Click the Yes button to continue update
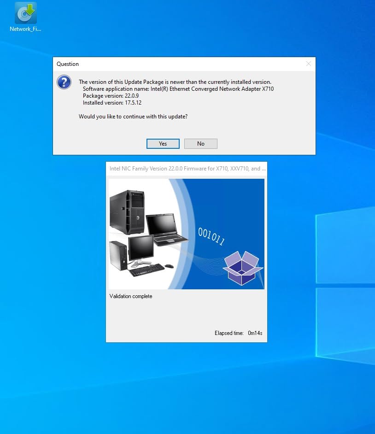The width and height of the screenshot is (375, 434). coord(163,144)
